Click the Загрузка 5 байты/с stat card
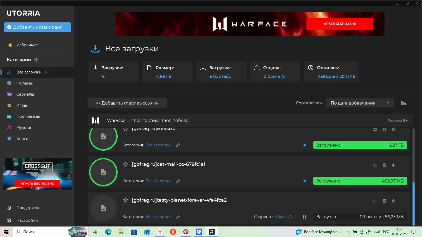 tap(221, 72)
